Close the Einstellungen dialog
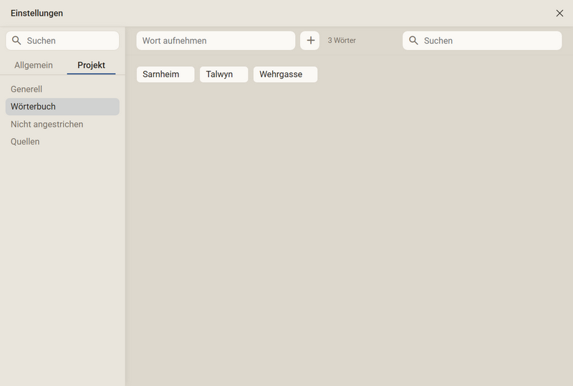The width and height of the screenshot is (573, 386). (x=559, y=13)
